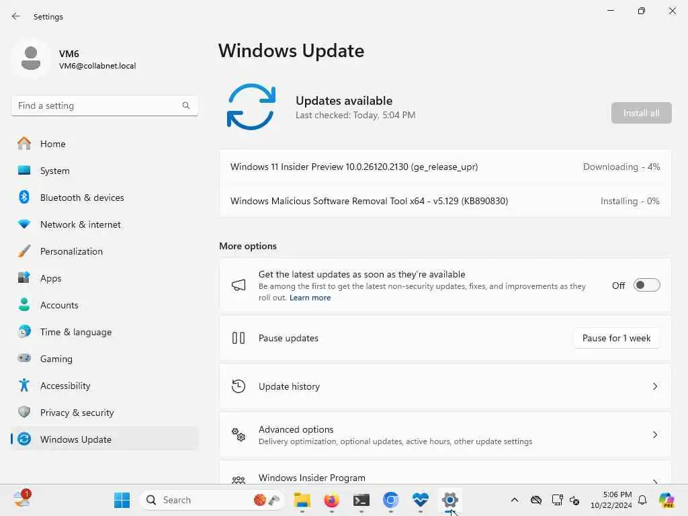Open Personalization settings
688x516 pixels.
(104, 251)
